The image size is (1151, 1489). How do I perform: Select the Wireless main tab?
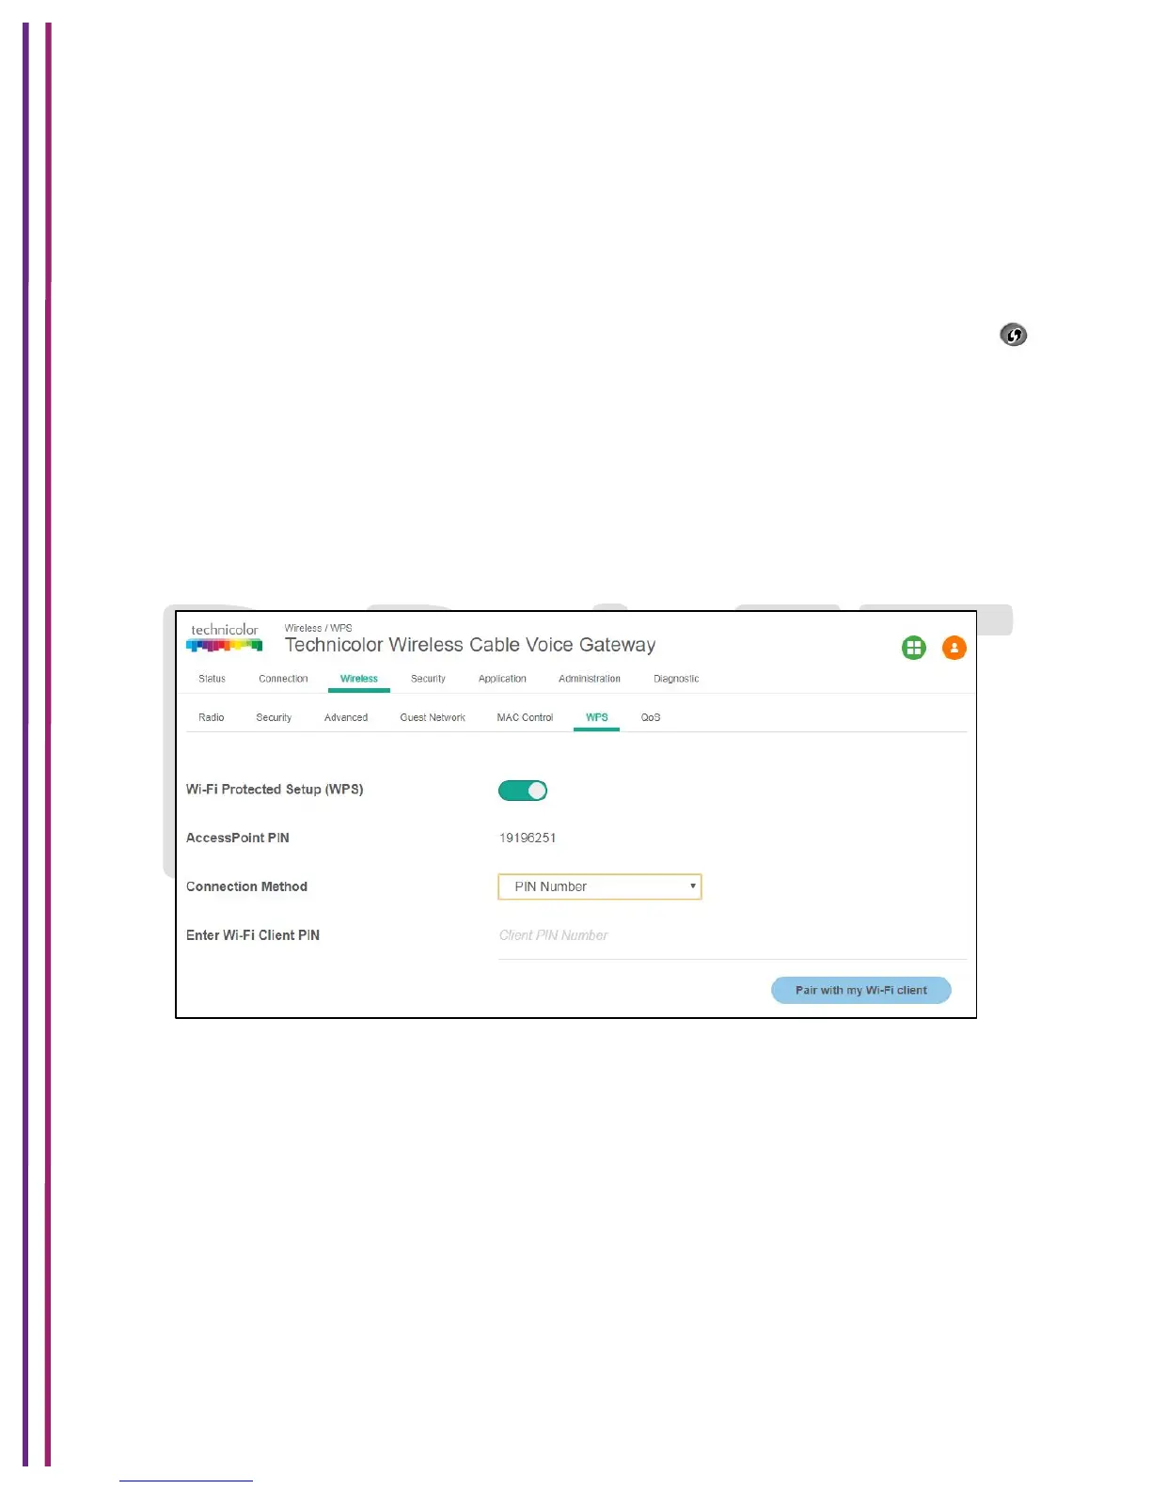[x=358, y=679]
